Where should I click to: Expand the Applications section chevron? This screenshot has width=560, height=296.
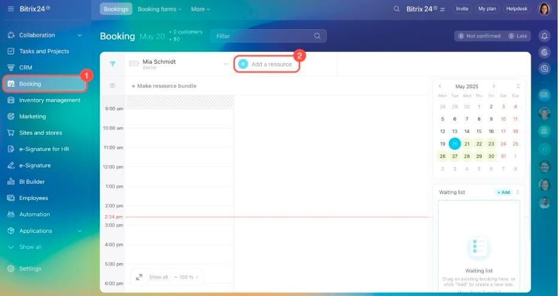pos(79,231)
